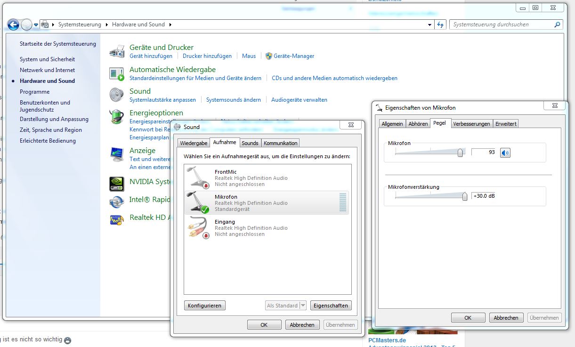Click the Geräte und Drucker printer icon
The width and height of the screenshot is (575, 347).
pos(117,51)
